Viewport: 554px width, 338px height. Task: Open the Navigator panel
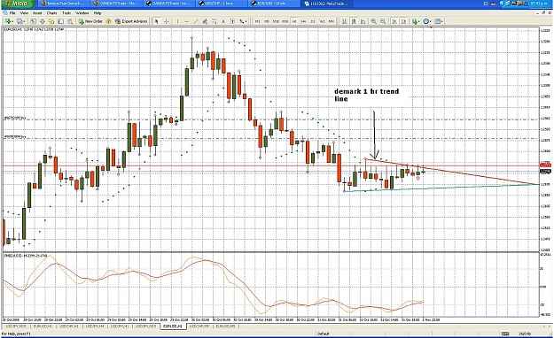pyautogui.click(x=51, y=21)
